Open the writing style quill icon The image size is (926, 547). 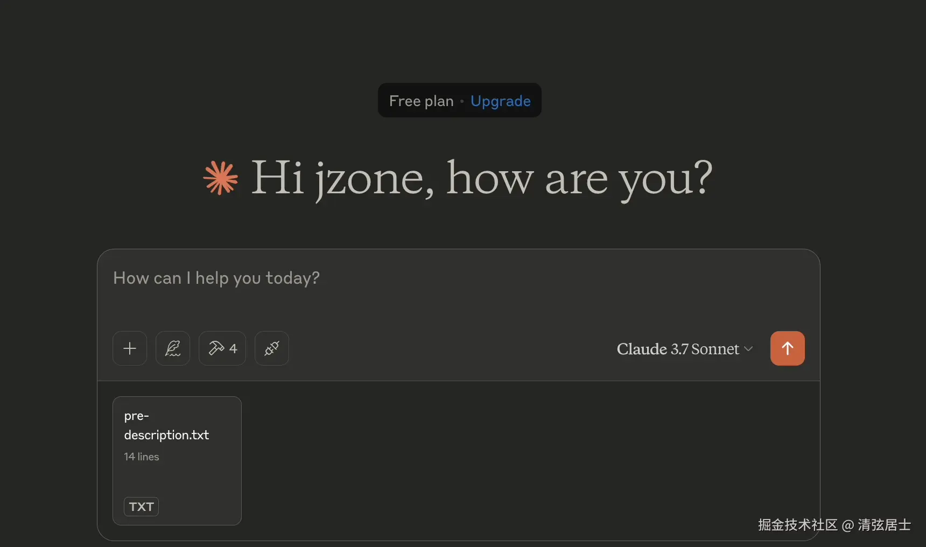173,348
